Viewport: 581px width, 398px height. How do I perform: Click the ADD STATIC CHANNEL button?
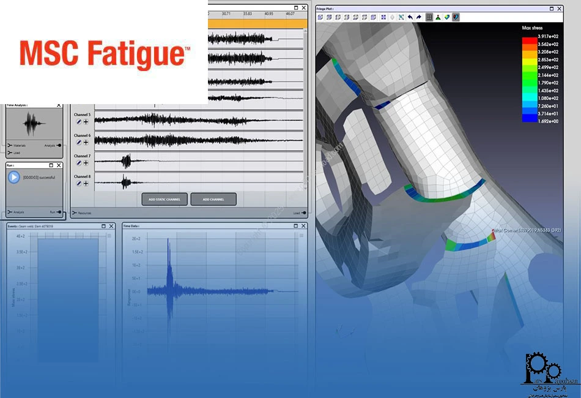click(x=164, y=199)
